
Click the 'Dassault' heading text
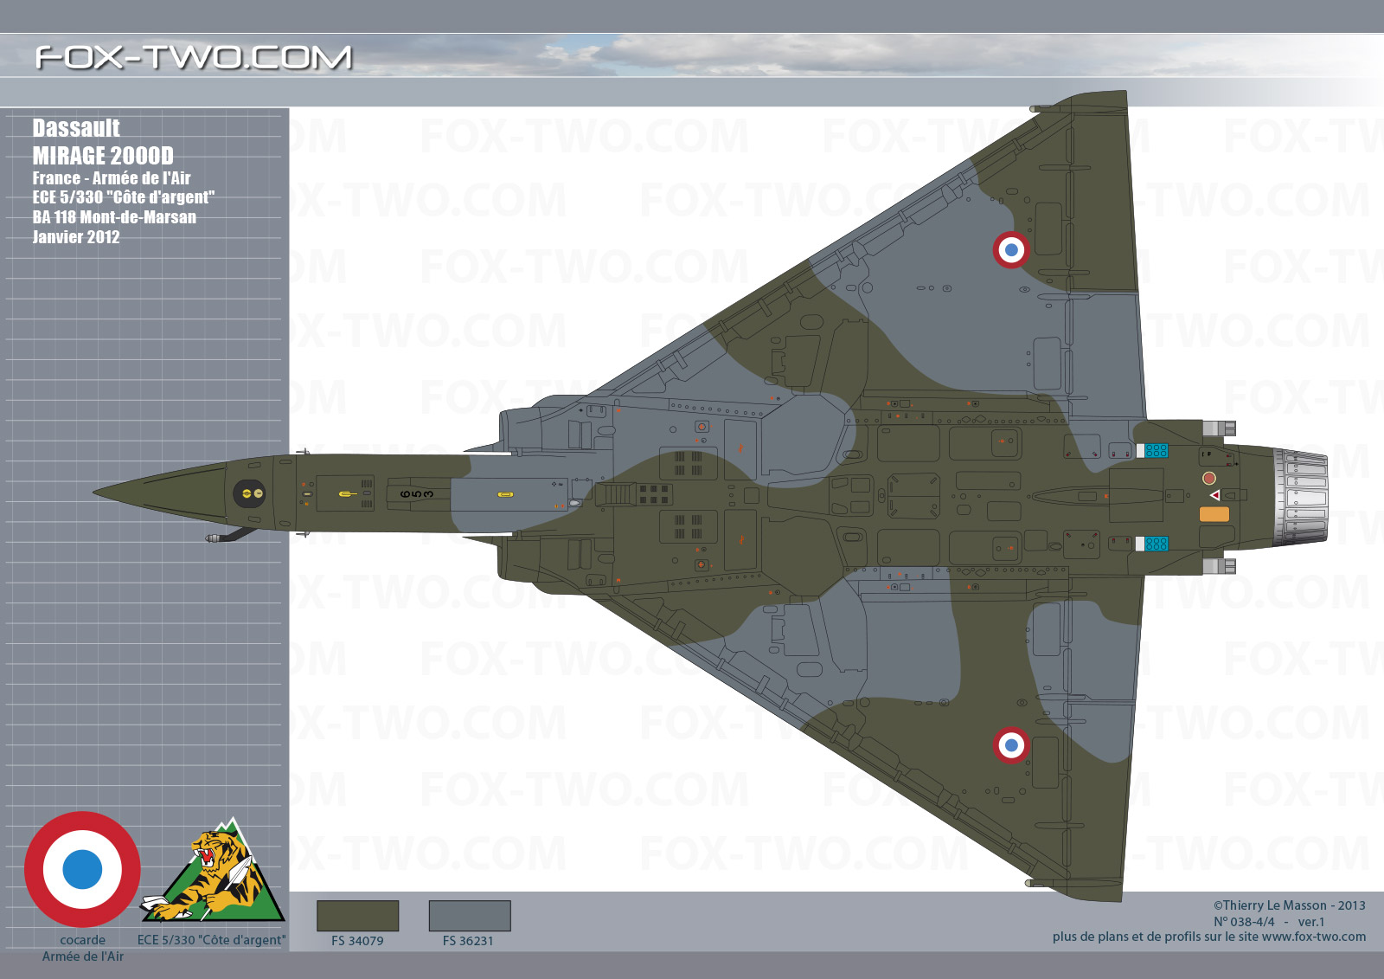[x=76, y=128]
